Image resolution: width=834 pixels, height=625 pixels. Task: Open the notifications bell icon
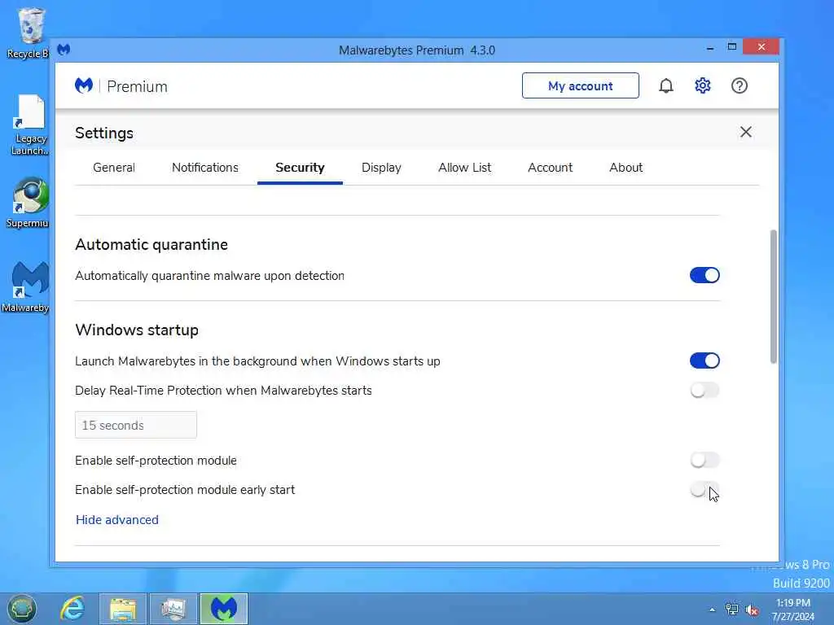(x=666, y=85)
